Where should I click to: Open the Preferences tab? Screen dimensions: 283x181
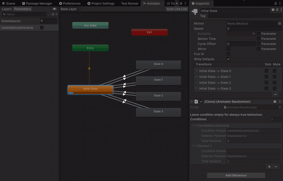70,4
